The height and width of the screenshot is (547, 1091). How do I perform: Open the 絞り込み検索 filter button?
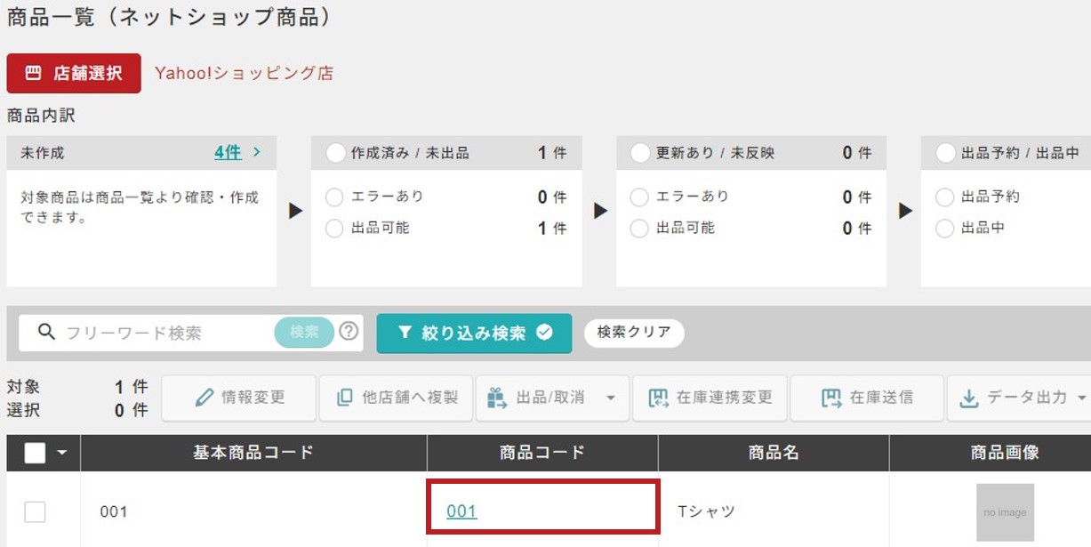point(474,333)
